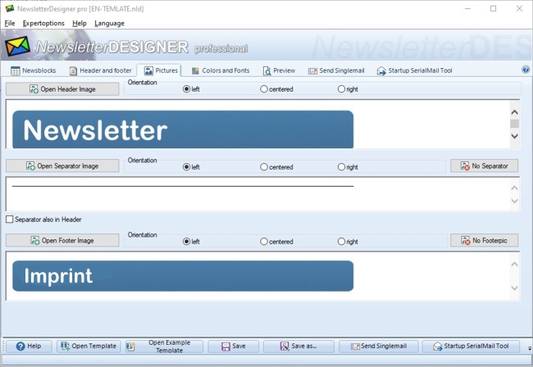
Task: Set separator orientation to centered
Action: [276, 167]
